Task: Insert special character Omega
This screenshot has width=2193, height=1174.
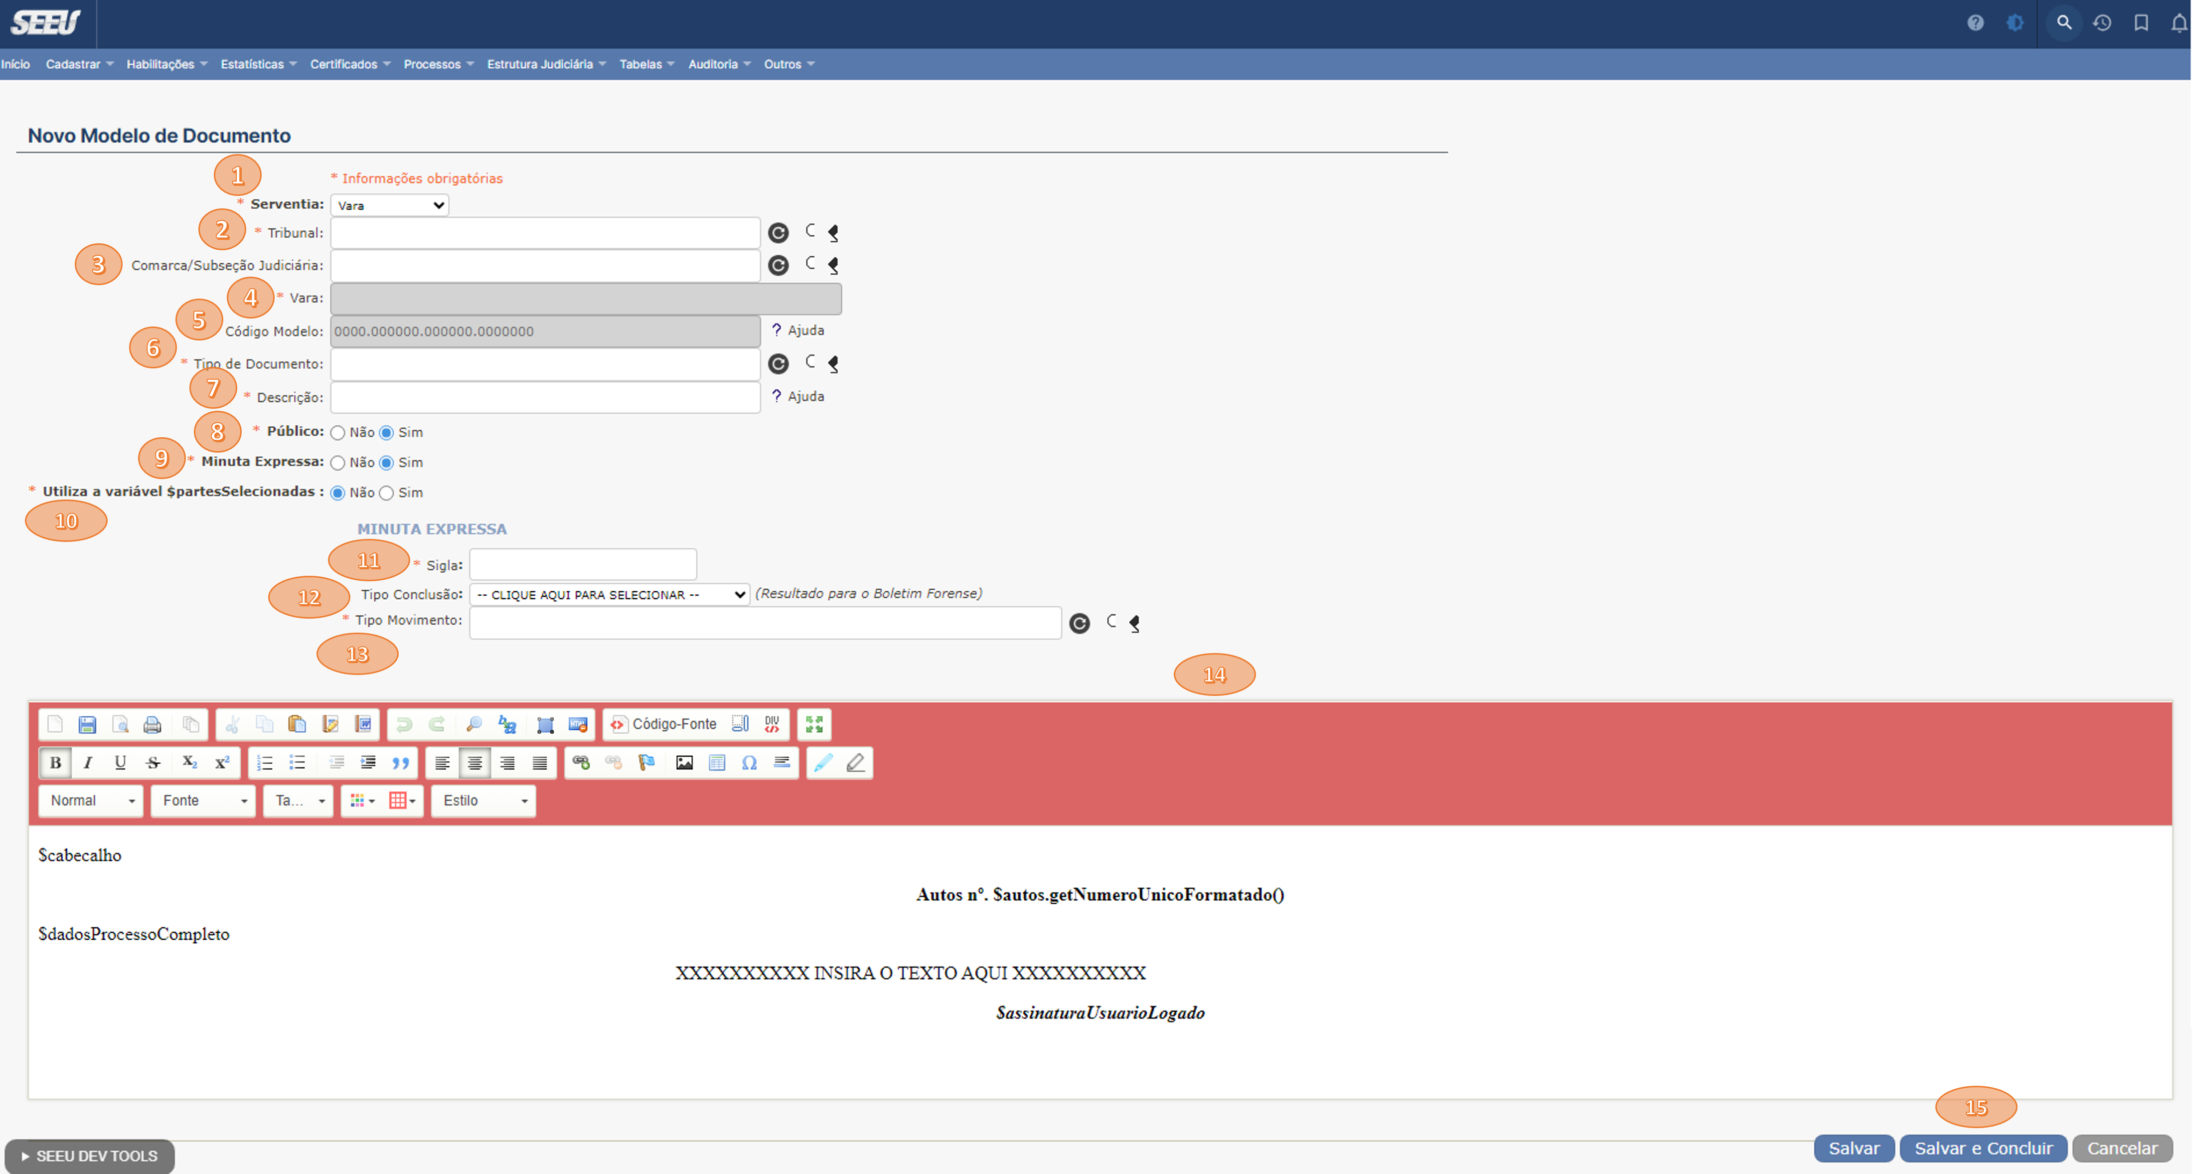Action: [x=749, y=763]
